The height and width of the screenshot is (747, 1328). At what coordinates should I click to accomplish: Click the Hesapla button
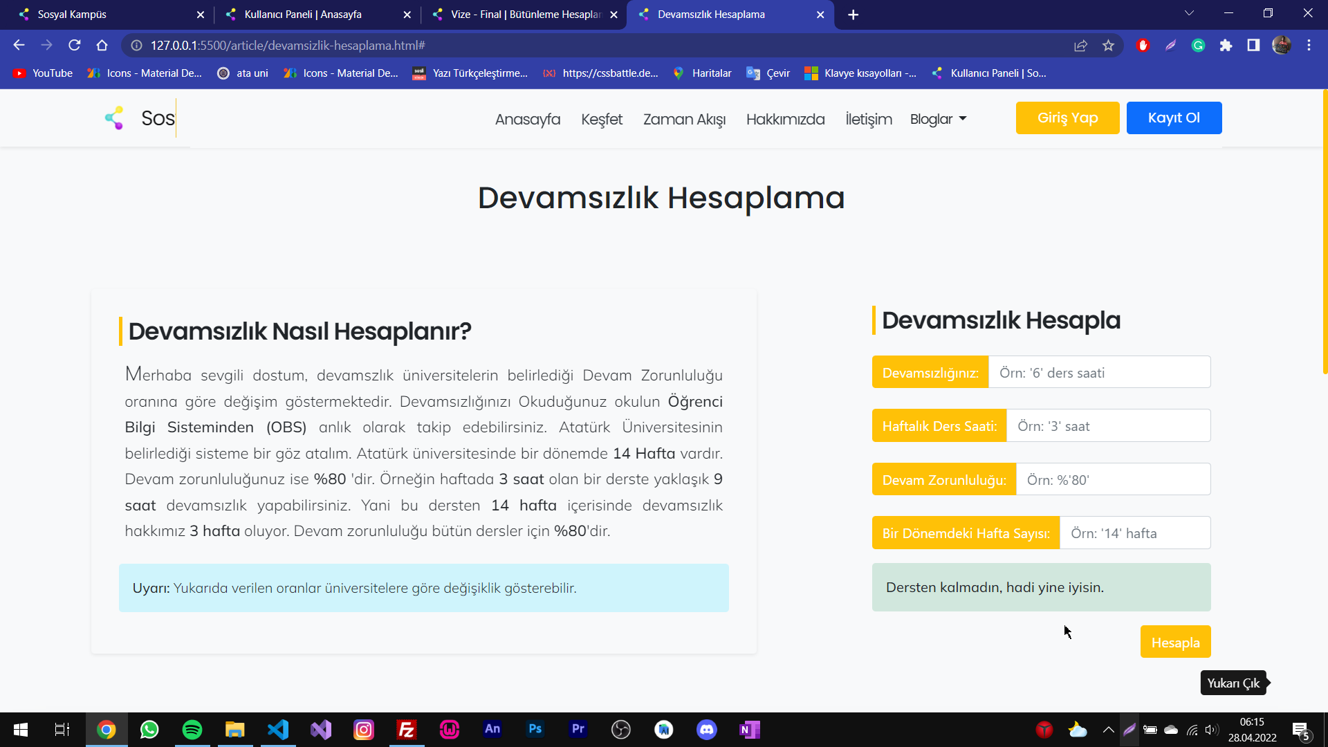click(1176, 642)
